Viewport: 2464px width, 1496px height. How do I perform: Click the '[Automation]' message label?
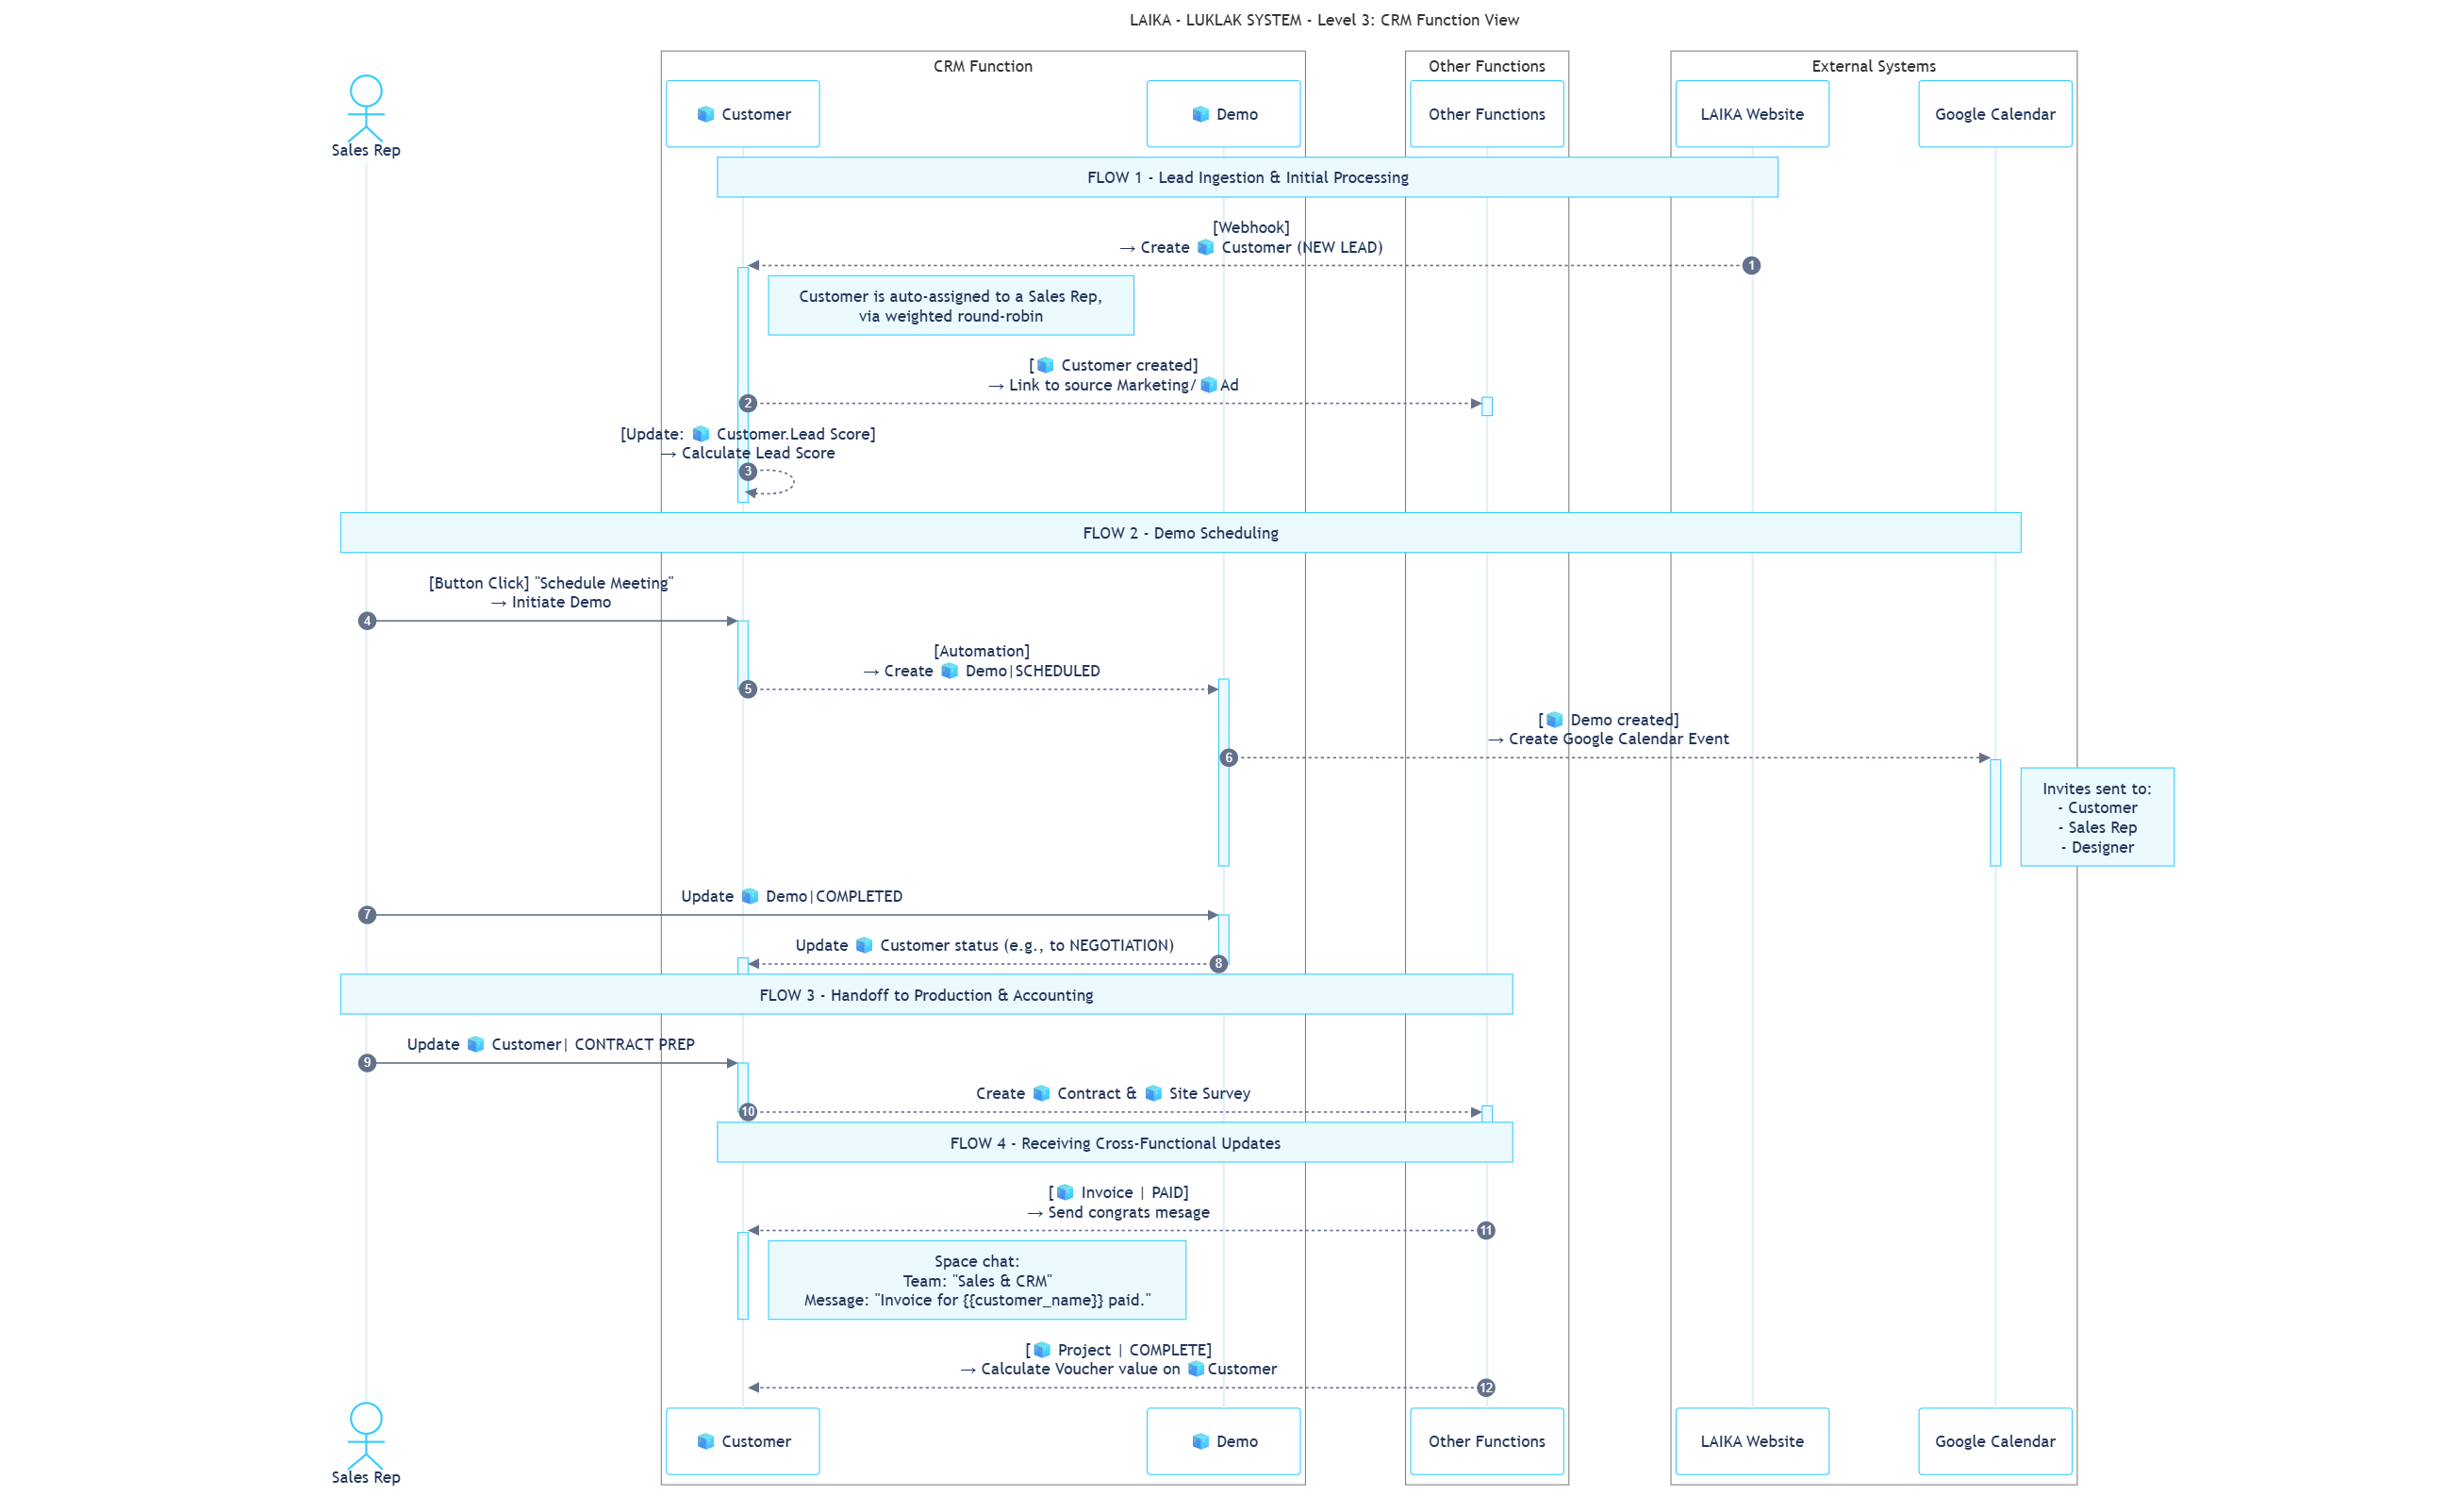pyautogui.click(x=981, y=651)
